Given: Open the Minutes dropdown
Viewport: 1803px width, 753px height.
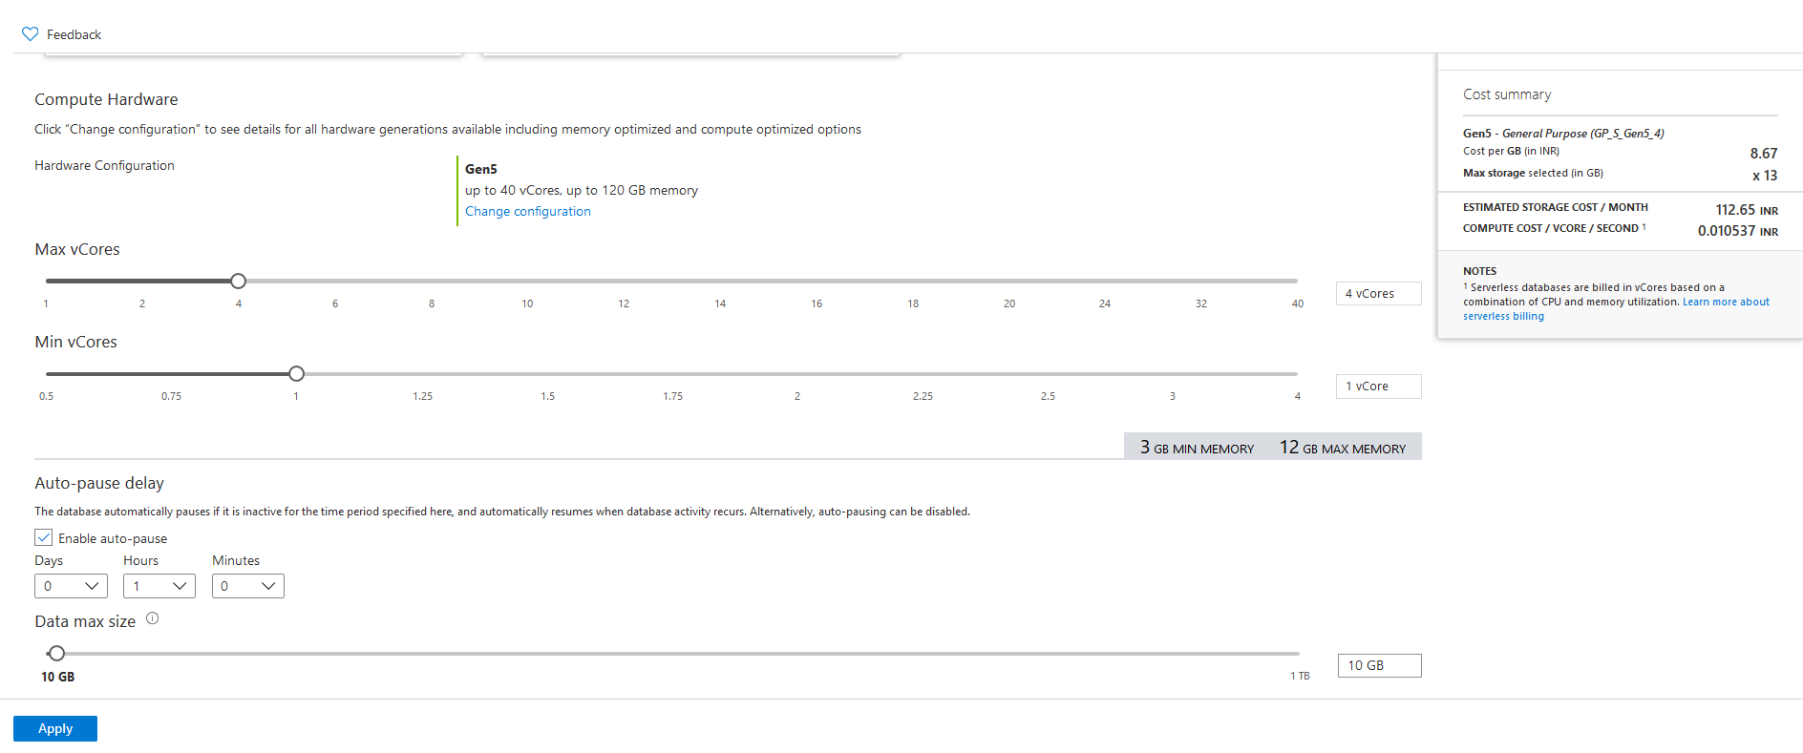Looking at the screenshot, I should click(x=247, y=586).
